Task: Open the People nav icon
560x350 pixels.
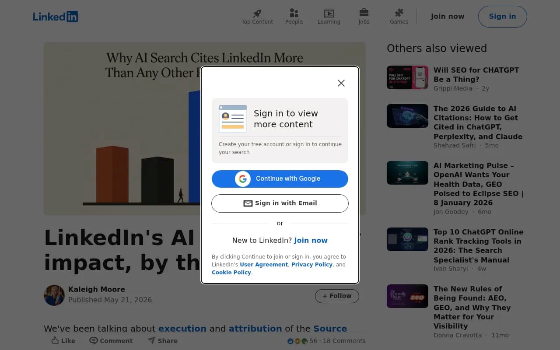Action: (294, 13)
